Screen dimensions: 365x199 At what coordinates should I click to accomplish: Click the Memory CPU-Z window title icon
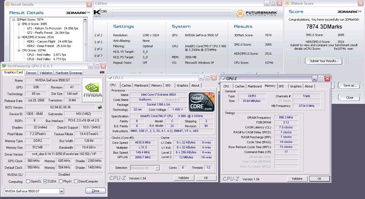(x=223, y=79)
